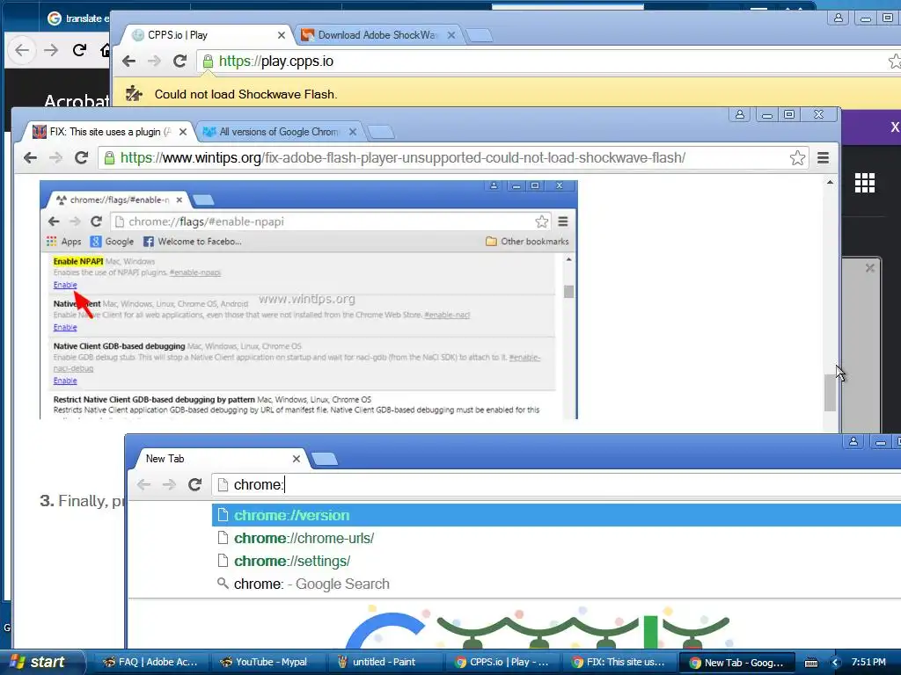Close the New Tab tab
The width and height of the screenshot is (901, 675).
pyautogui.click(x=296, y=459)
